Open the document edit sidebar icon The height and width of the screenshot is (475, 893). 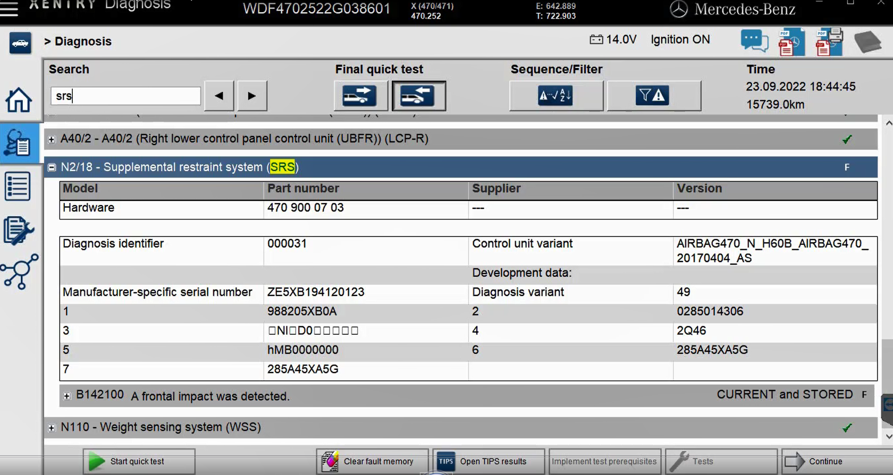18,230
